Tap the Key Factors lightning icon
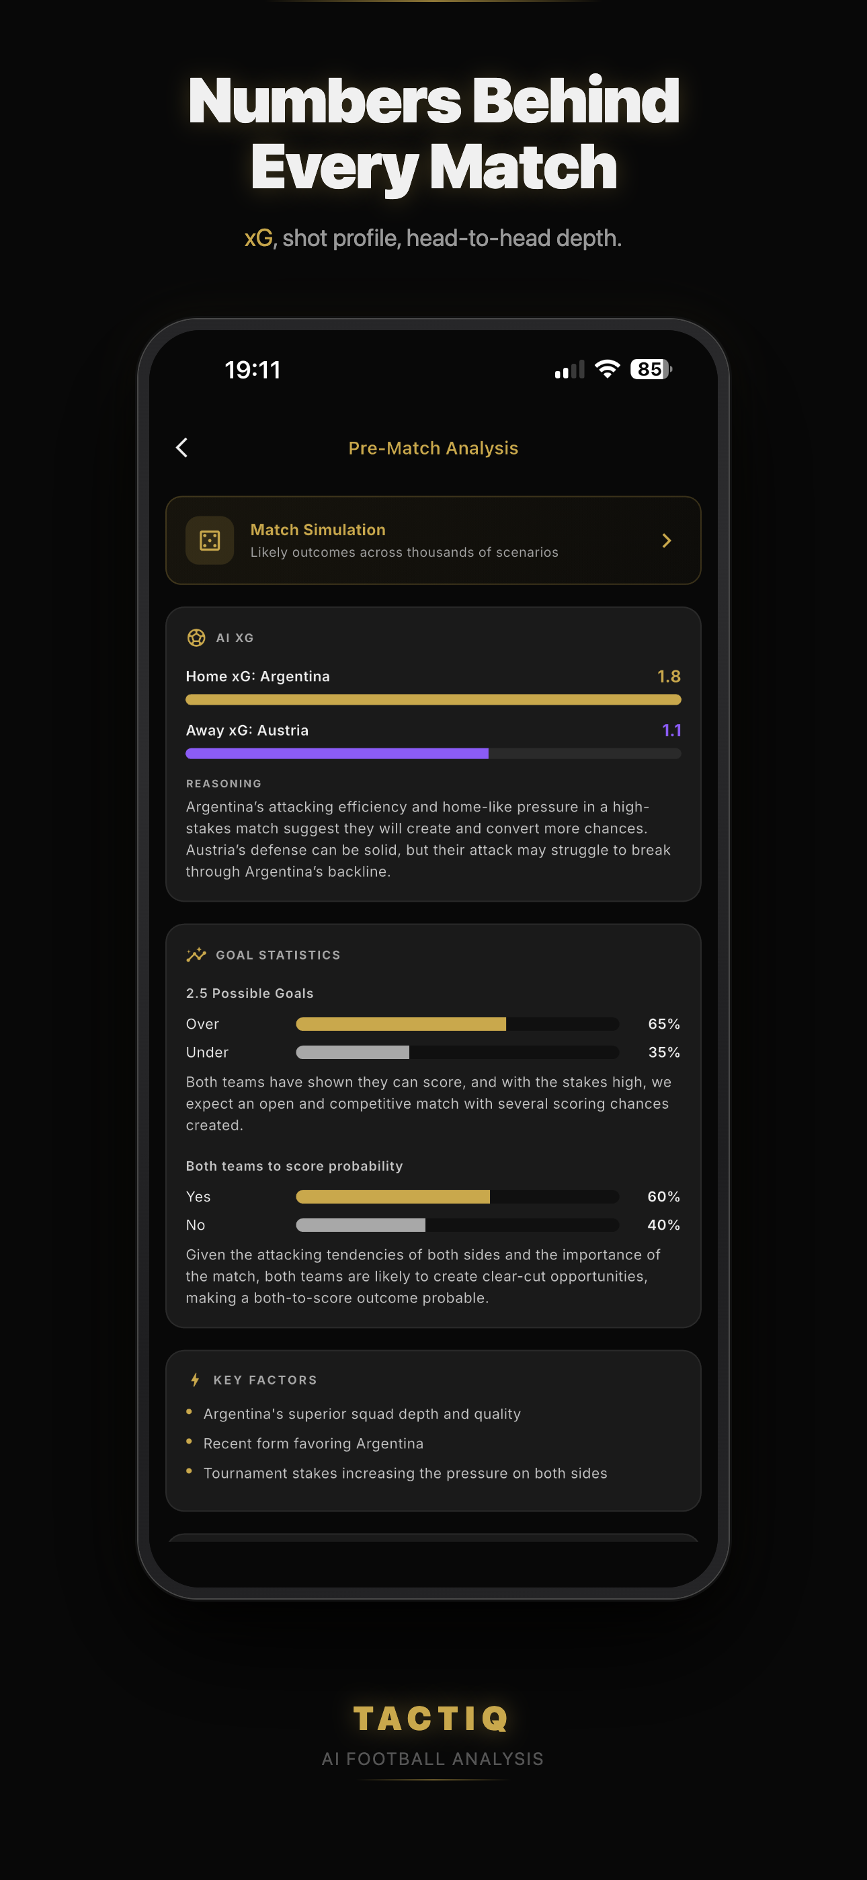 [x=195, y=1379]
